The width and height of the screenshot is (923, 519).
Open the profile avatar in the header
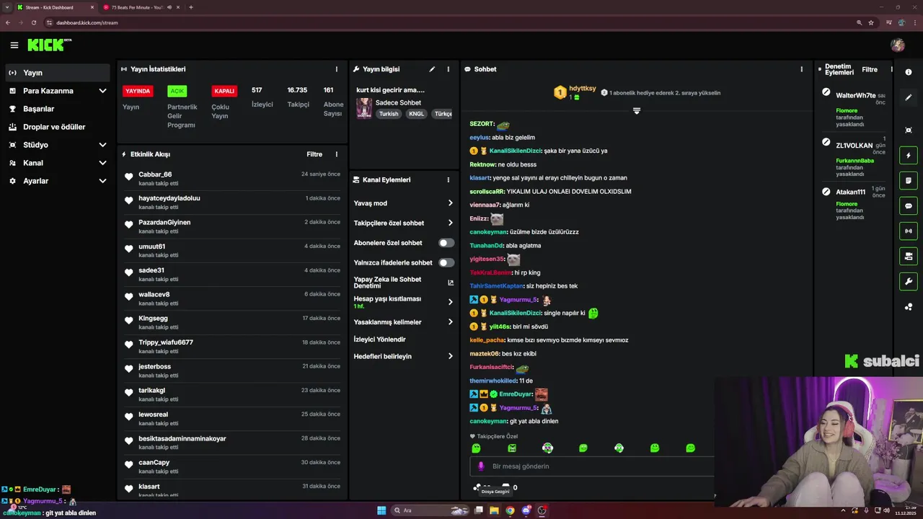[898, 45]
